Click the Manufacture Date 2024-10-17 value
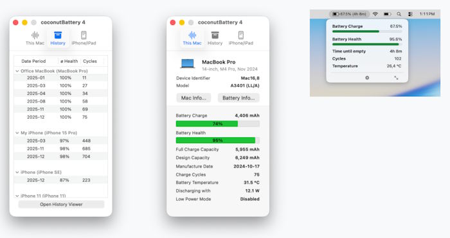The height and width of the screenshot is (238, 450). click(x=246, y=166)
